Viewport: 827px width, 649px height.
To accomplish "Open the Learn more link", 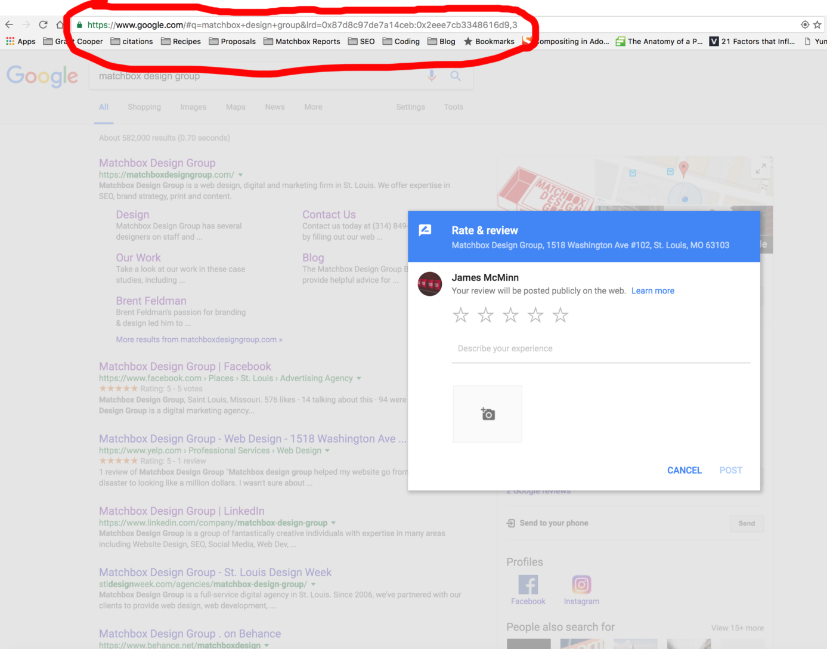I will coord(653,290).
